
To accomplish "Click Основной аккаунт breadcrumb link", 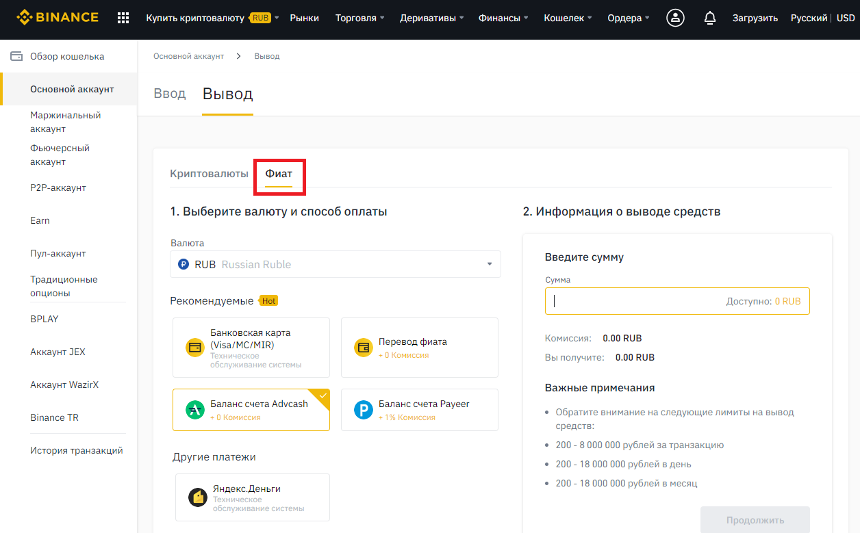I will click(x=188, y=56).
